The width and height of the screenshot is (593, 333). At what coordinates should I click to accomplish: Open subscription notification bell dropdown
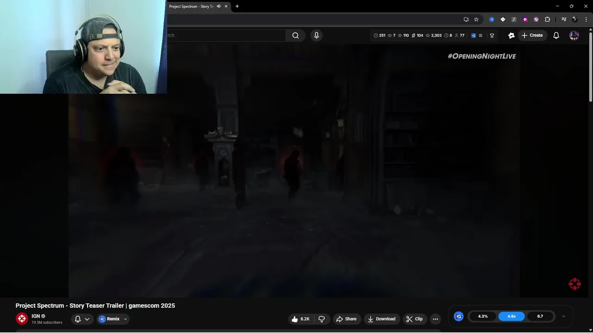82,319
